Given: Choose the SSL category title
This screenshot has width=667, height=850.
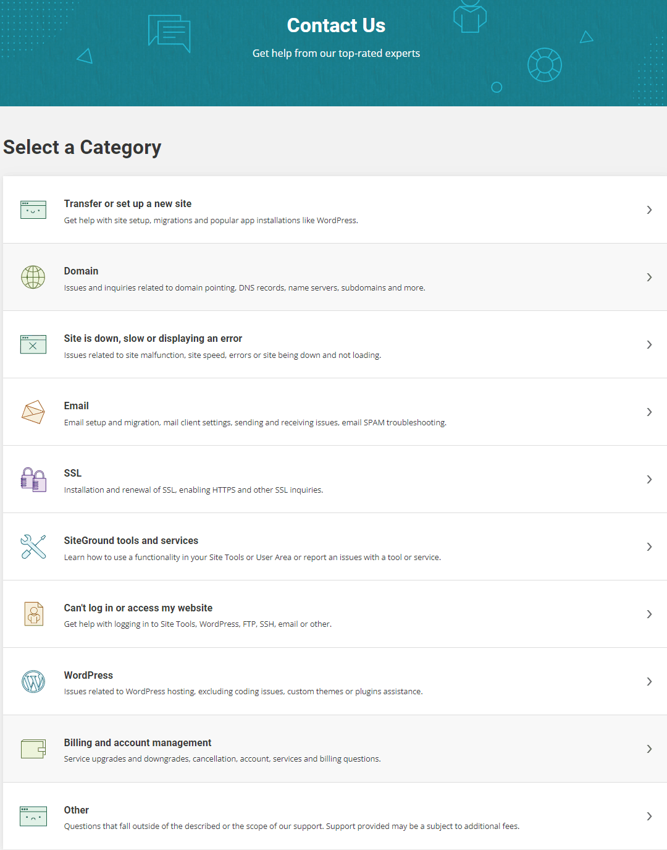Looking at the screenshot, I should pos(73,473).
